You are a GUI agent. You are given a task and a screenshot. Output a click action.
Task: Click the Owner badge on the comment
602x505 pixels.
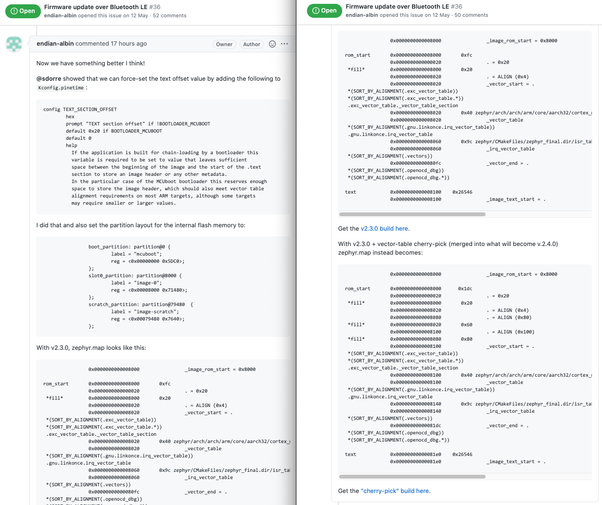(224, 44)
